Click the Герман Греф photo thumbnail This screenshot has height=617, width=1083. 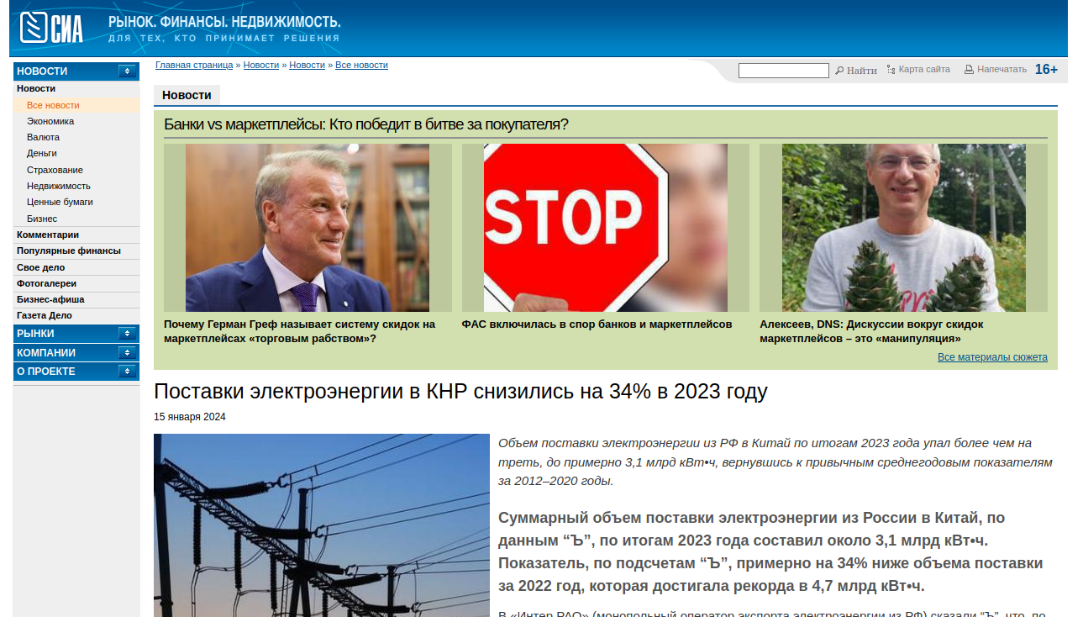[x=308, y=228]
